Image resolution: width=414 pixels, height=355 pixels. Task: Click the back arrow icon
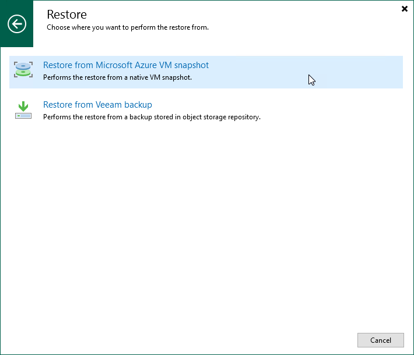17,24
